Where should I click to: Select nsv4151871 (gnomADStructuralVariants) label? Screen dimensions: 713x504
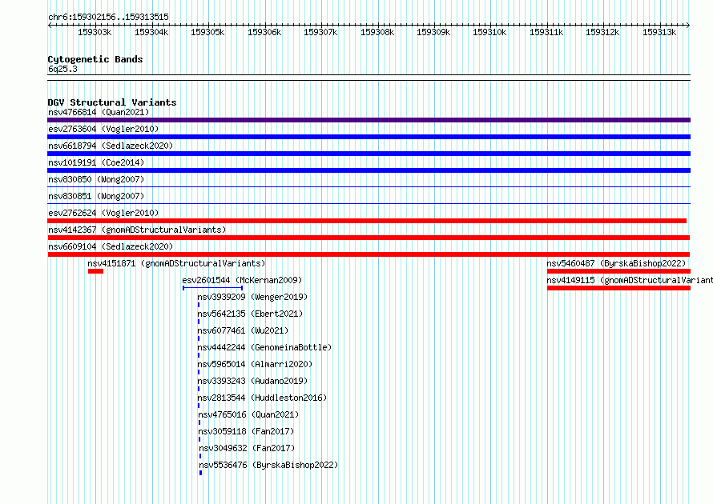(176, 263)
